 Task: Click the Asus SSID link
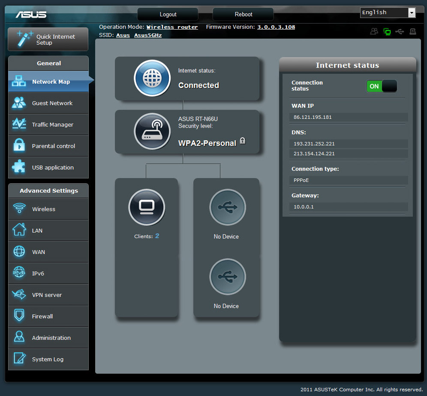[x=123, y=35]
